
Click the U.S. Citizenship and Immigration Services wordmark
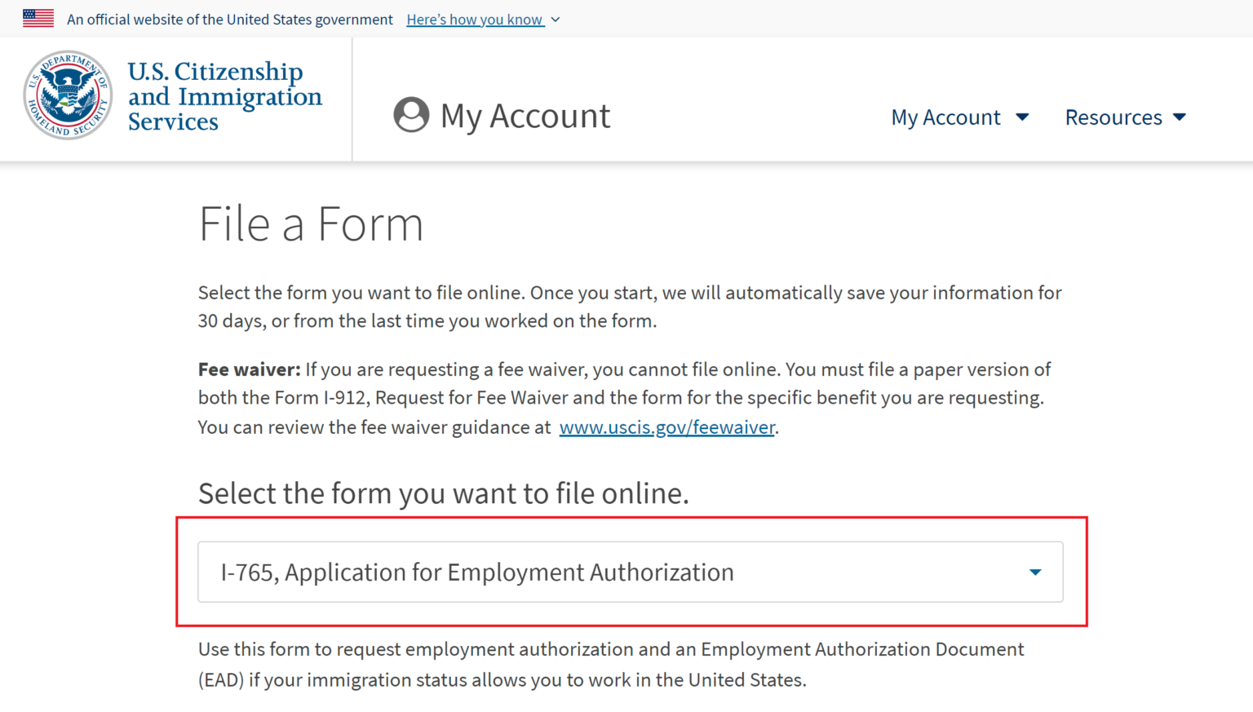(224, 96)
